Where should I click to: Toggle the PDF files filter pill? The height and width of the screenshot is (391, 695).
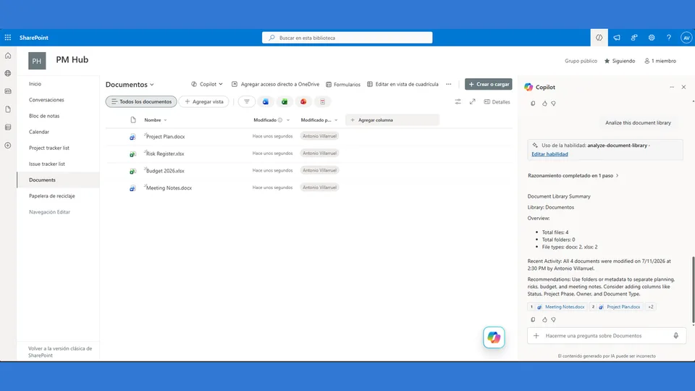[x=323, y=101]
